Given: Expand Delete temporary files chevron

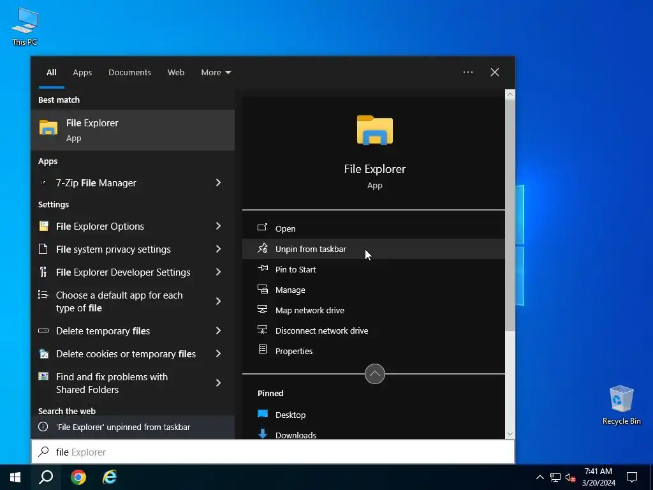Looking at the screenshot, I should [x=218, y=331].
